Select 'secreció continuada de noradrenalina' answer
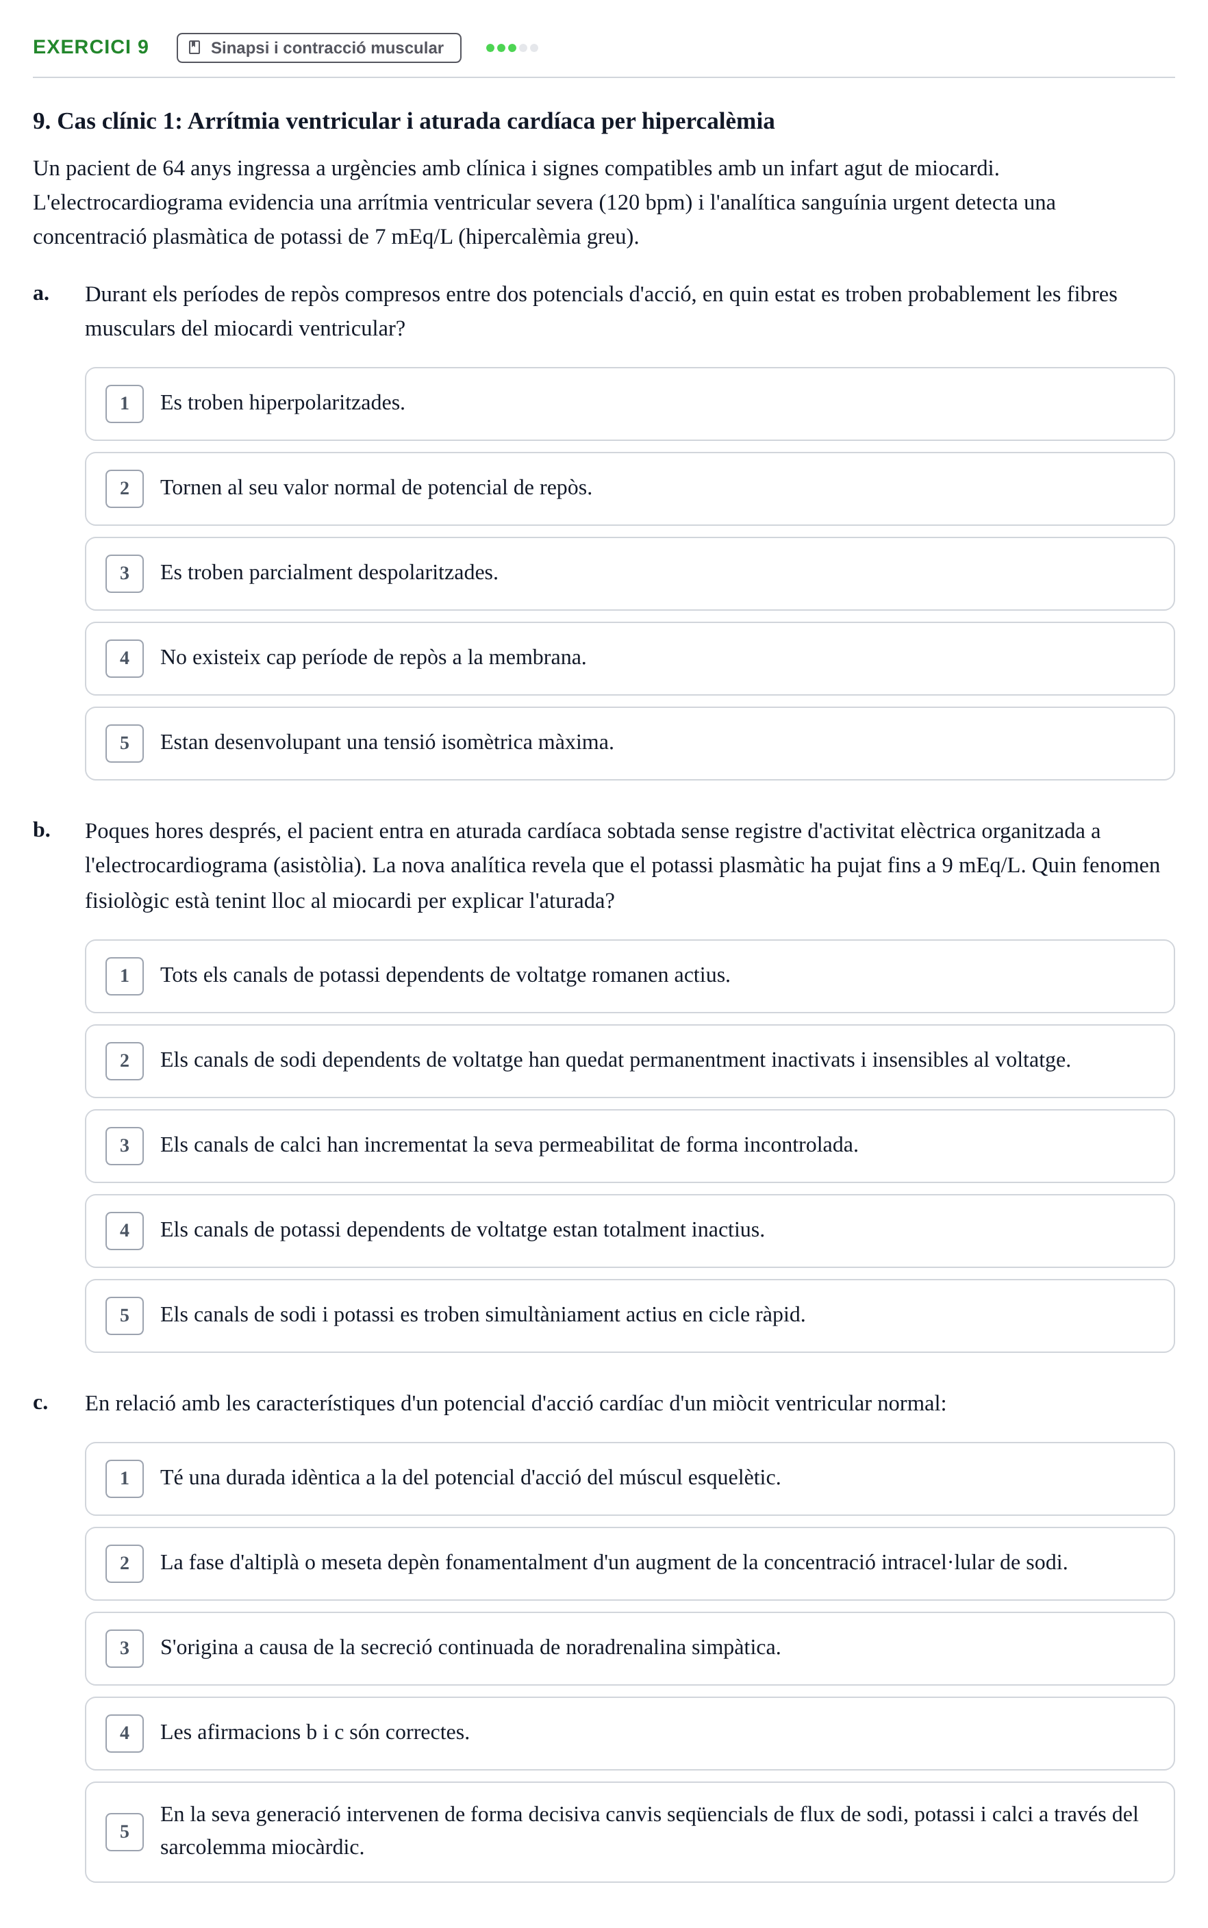This screenshot has height=1928, width=1208. coord(629,1649)
